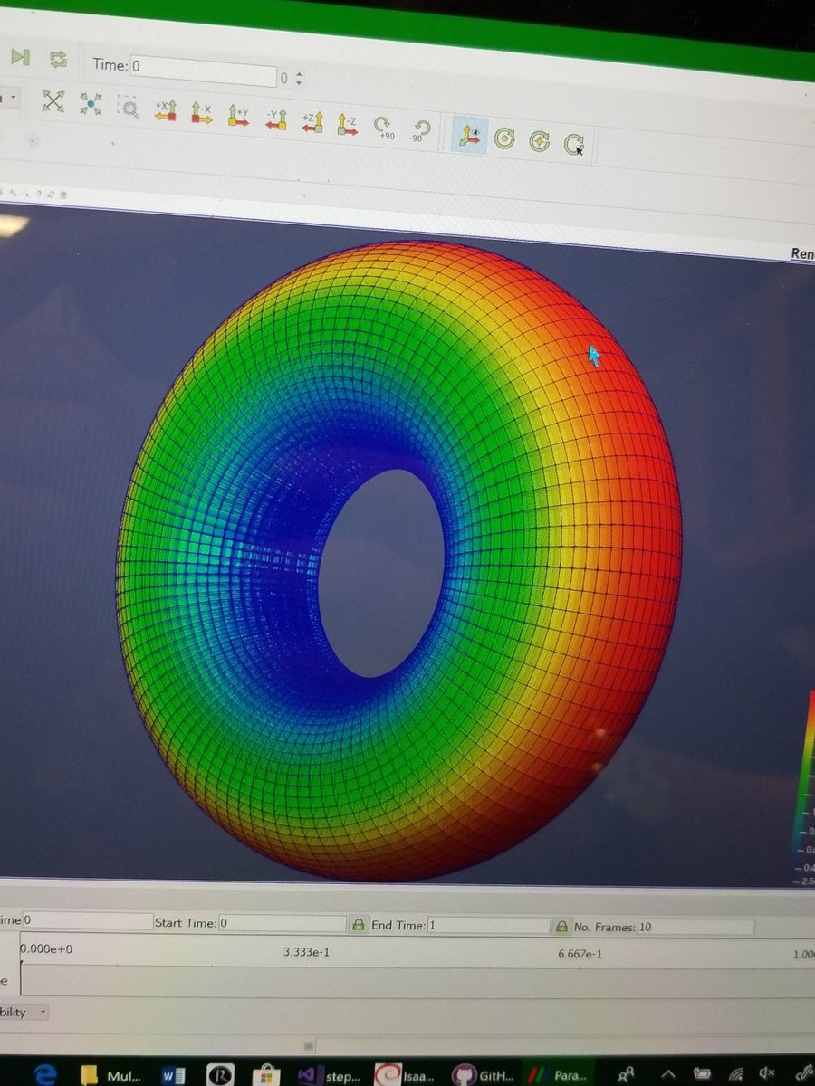Set view direction to +Y

tap(238, 117)
